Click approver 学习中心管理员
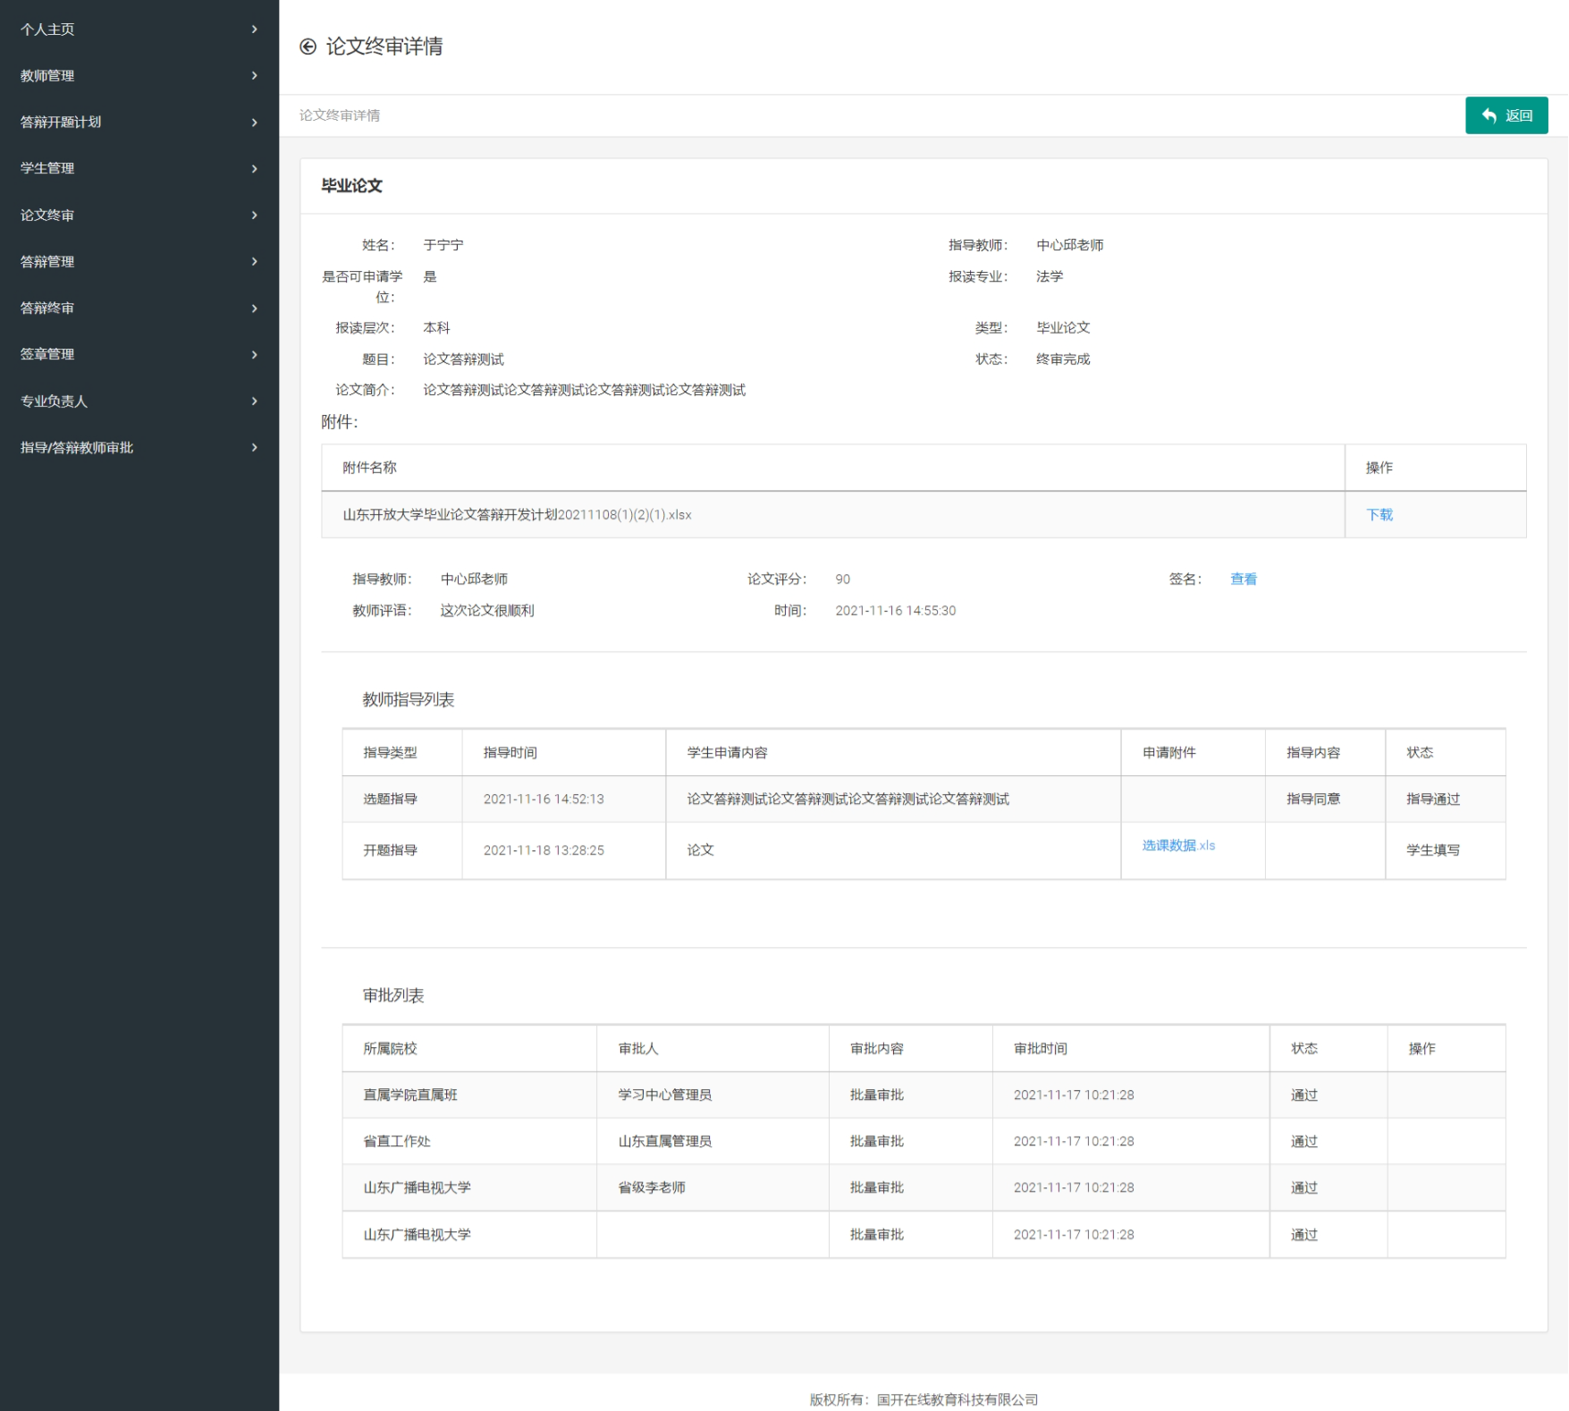The image size is (1569, 1411). pos(665,1095)
